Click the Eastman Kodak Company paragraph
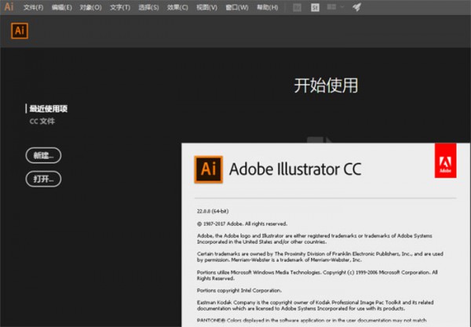This screenshot has width=471, height=327. [x=315, y=305]
